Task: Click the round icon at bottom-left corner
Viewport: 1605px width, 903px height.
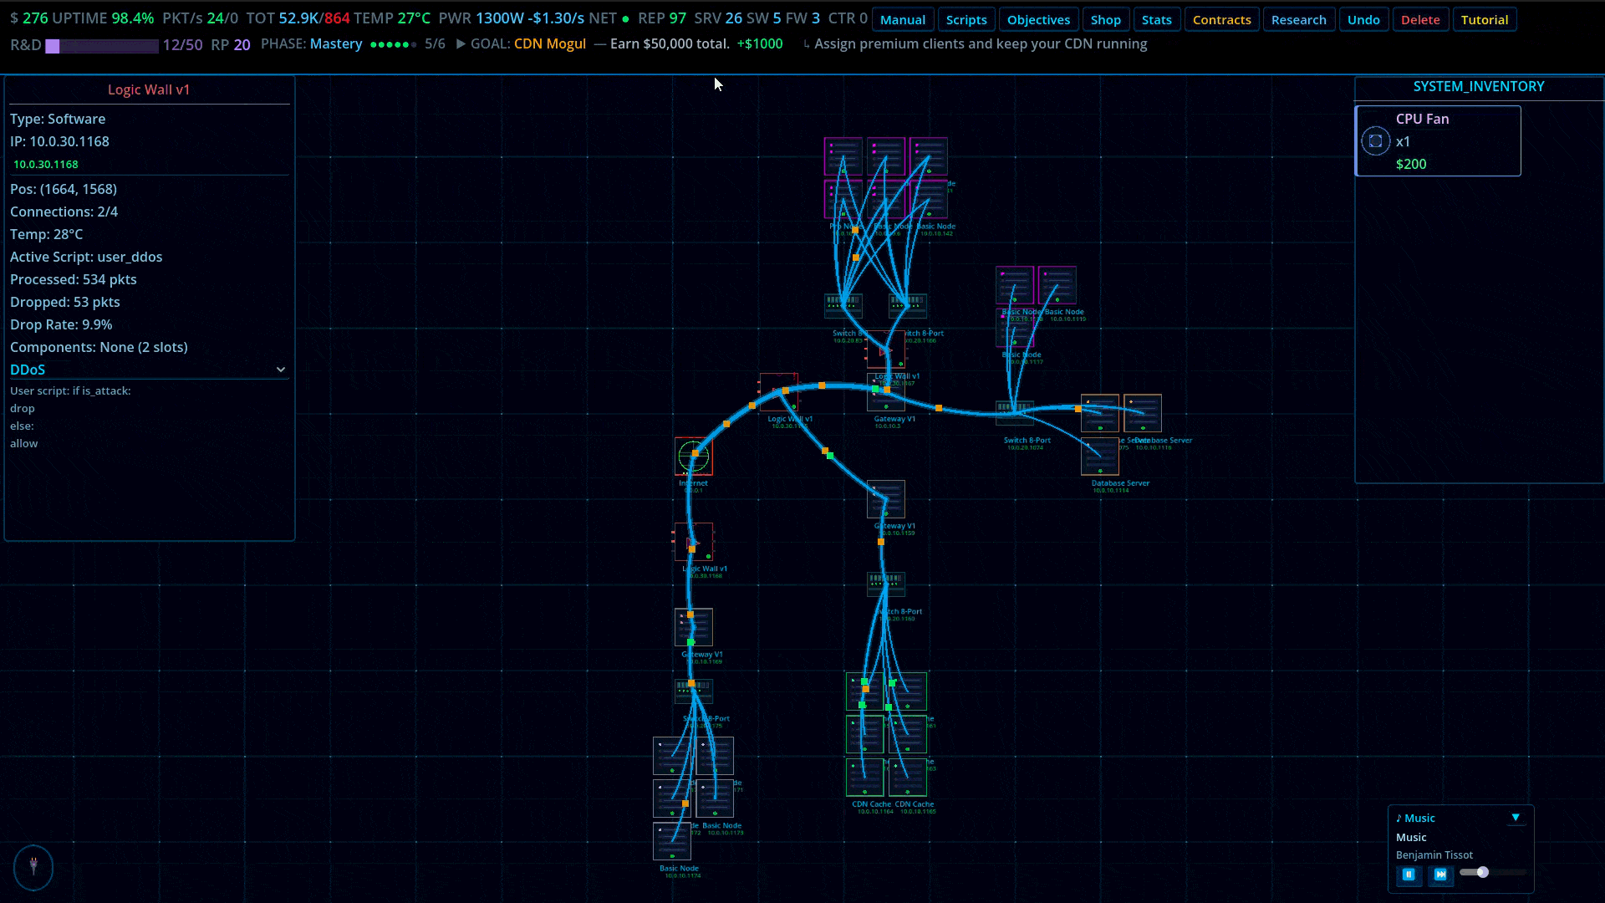Action: click(x=33, y=866)
